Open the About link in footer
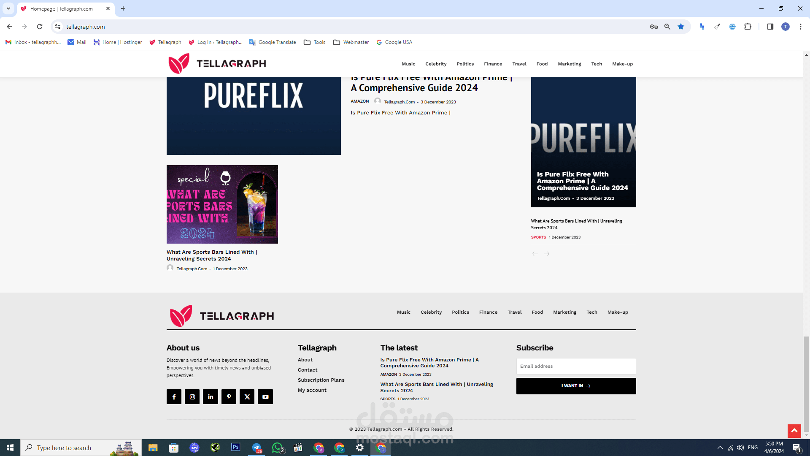 pos(305,360)
